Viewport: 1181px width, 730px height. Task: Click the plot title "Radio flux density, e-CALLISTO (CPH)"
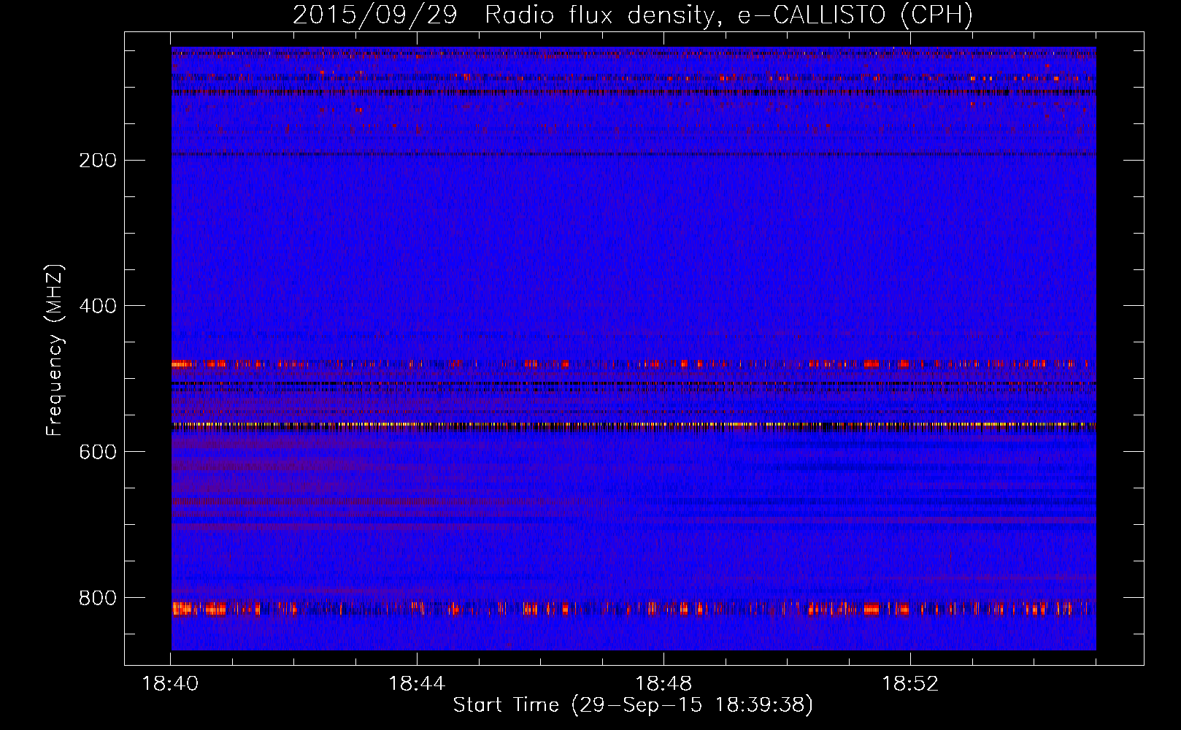(x=728, y=15)
